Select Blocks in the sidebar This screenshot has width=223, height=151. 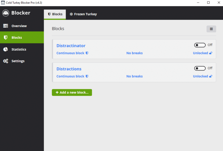point(22,37)
